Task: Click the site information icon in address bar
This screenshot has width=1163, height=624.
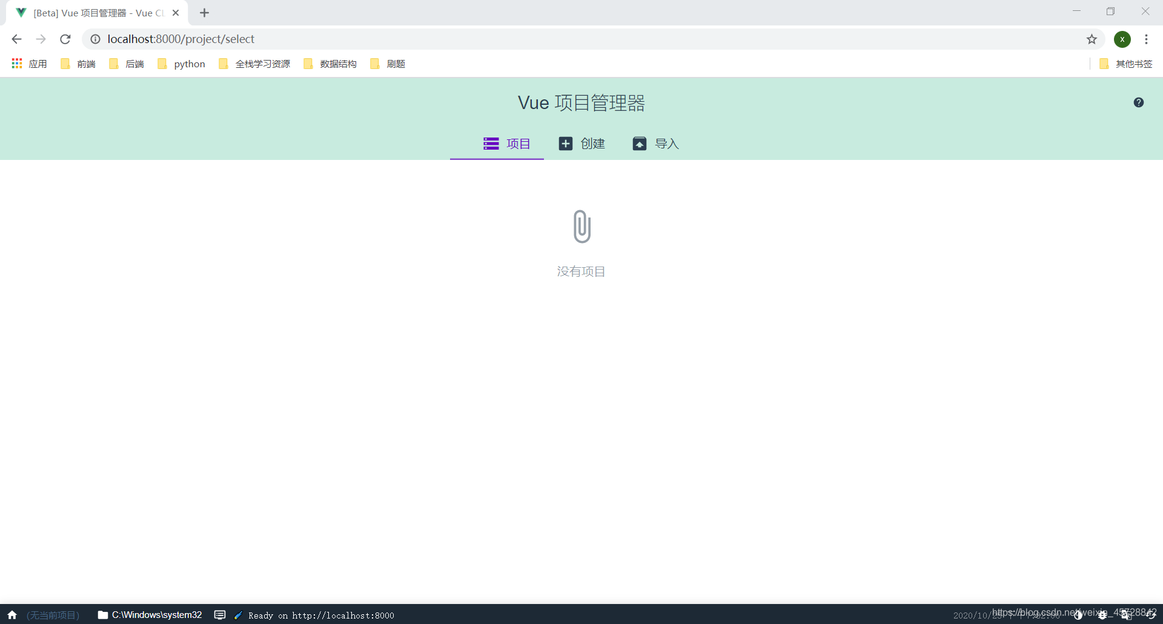Action: click(95, 39)
